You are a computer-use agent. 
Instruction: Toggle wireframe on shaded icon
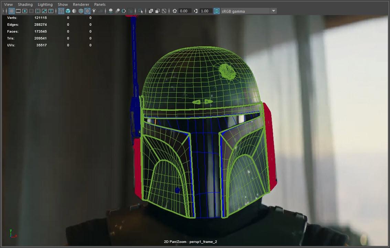[x=81, y=11]
